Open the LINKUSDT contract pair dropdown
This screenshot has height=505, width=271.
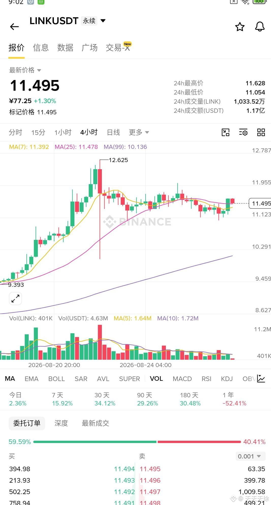point(103,21)
